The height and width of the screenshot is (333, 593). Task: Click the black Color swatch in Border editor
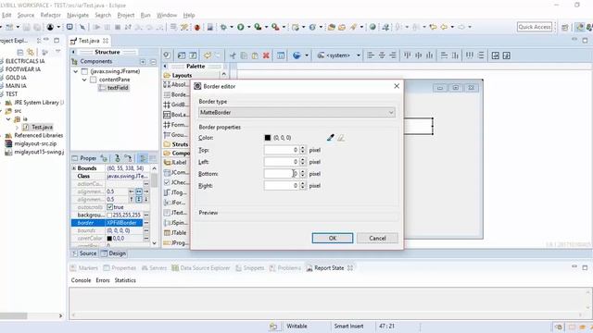[268, 138]
